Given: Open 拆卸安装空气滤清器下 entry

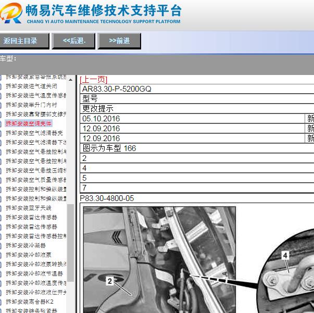Looking at the screenshot, I should 36,142.
